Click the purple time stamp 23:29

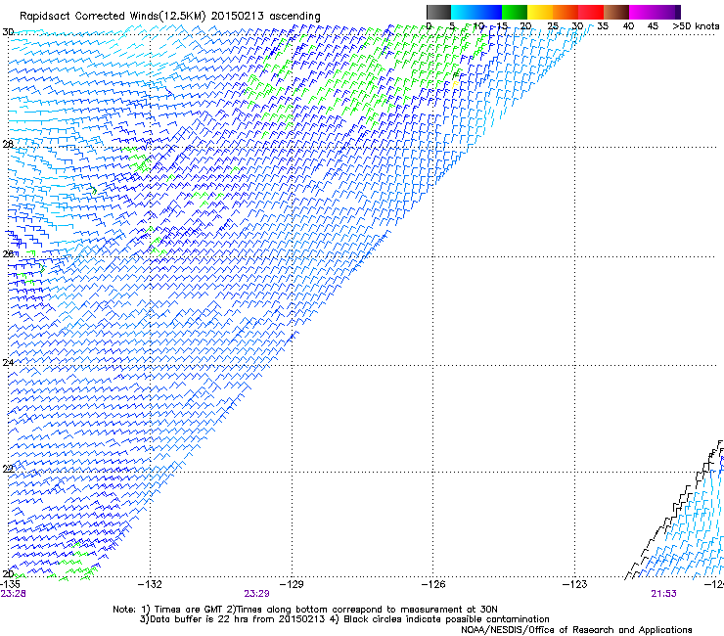click(256, 594)
